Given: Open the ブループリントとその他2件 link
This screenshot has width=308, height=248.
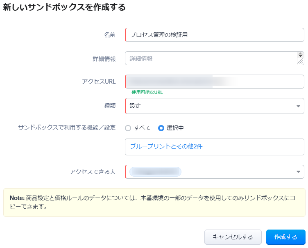Looking at the screenshot, I should pyautogui.click(x=166, y=146).
